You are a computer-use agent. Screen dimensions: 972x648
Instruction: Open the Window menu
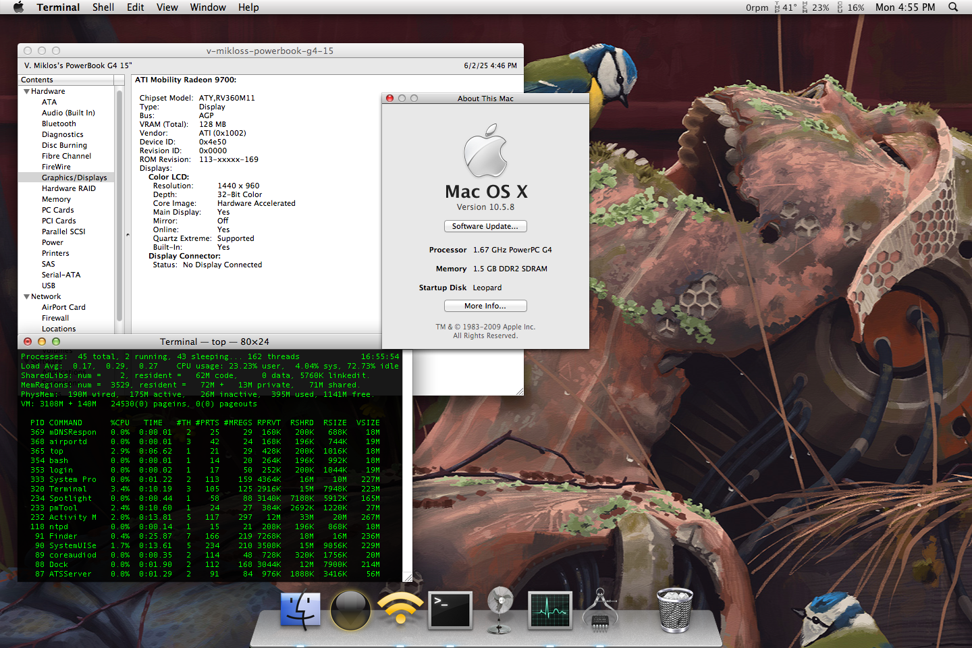pos(208,7)
